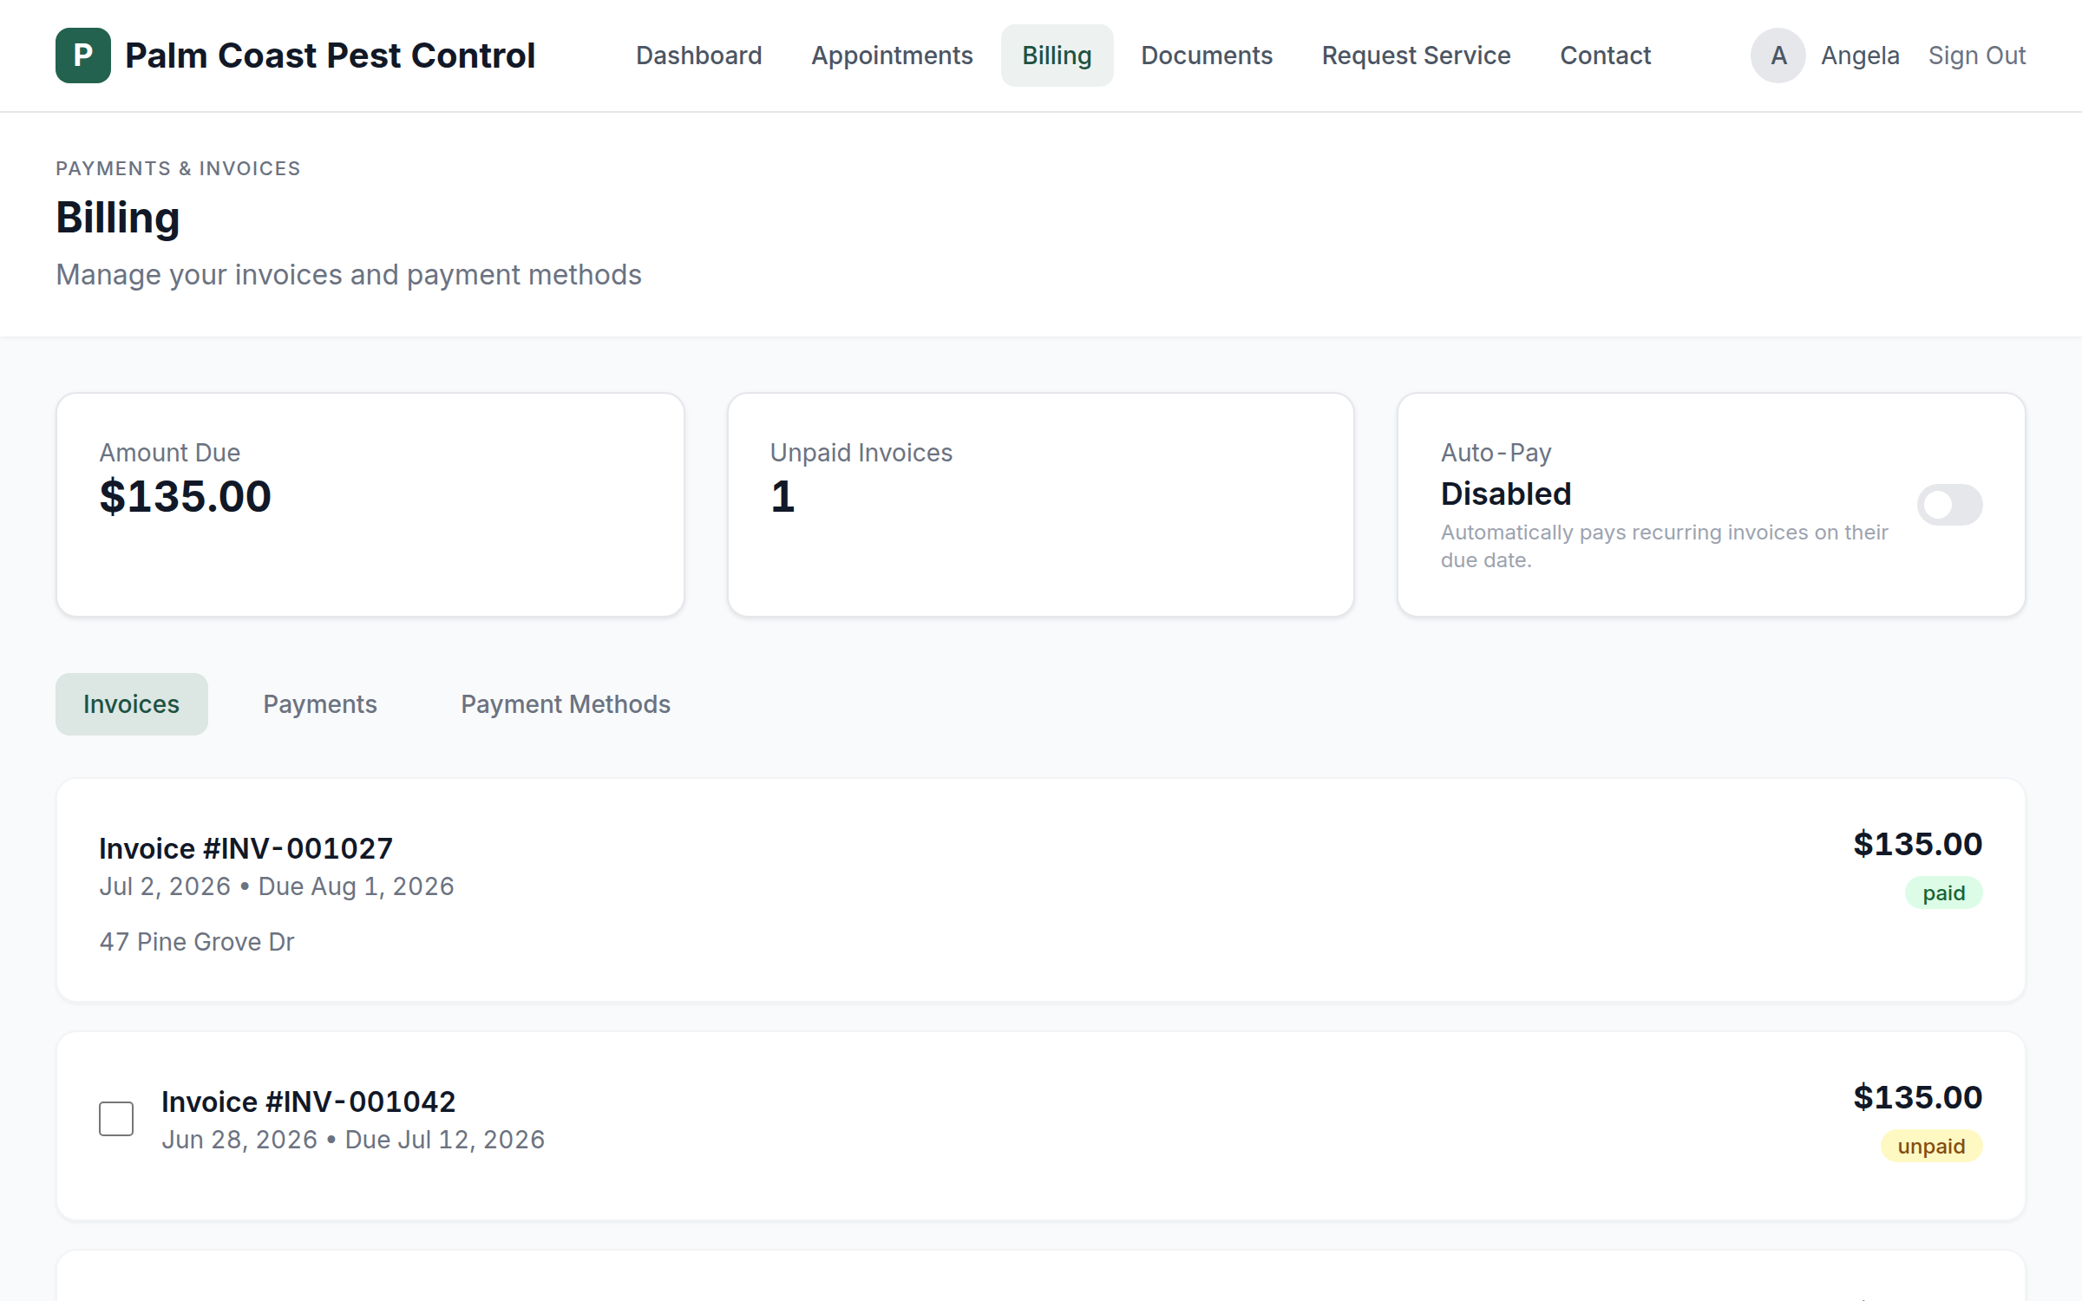Navigate to Request Service
The image size is (2082, 1301).
click(1416, 56)
